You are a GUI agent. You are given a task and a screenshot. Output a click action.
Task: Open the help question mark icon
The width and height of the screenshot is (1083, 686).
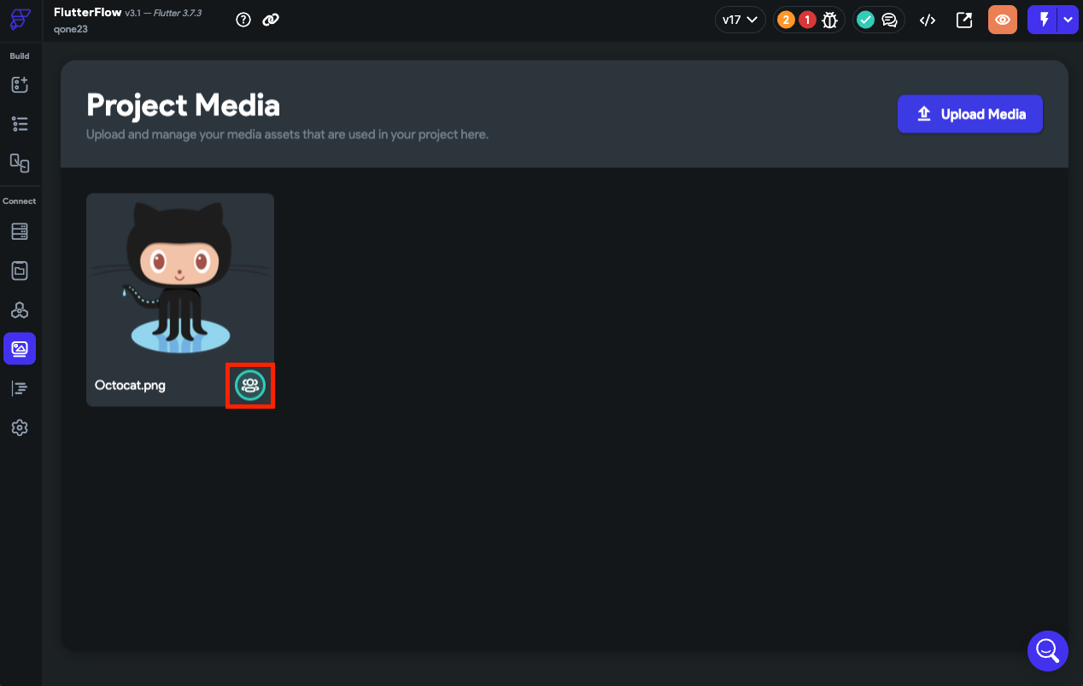point(243,20)
